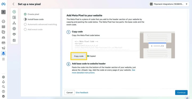Open the gear settings icon
The image size is (192, 99).
[x=3, y=77]
